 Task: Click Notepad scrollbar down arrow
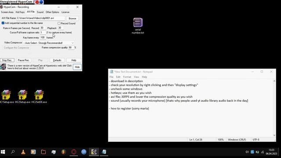pos(274,135)
